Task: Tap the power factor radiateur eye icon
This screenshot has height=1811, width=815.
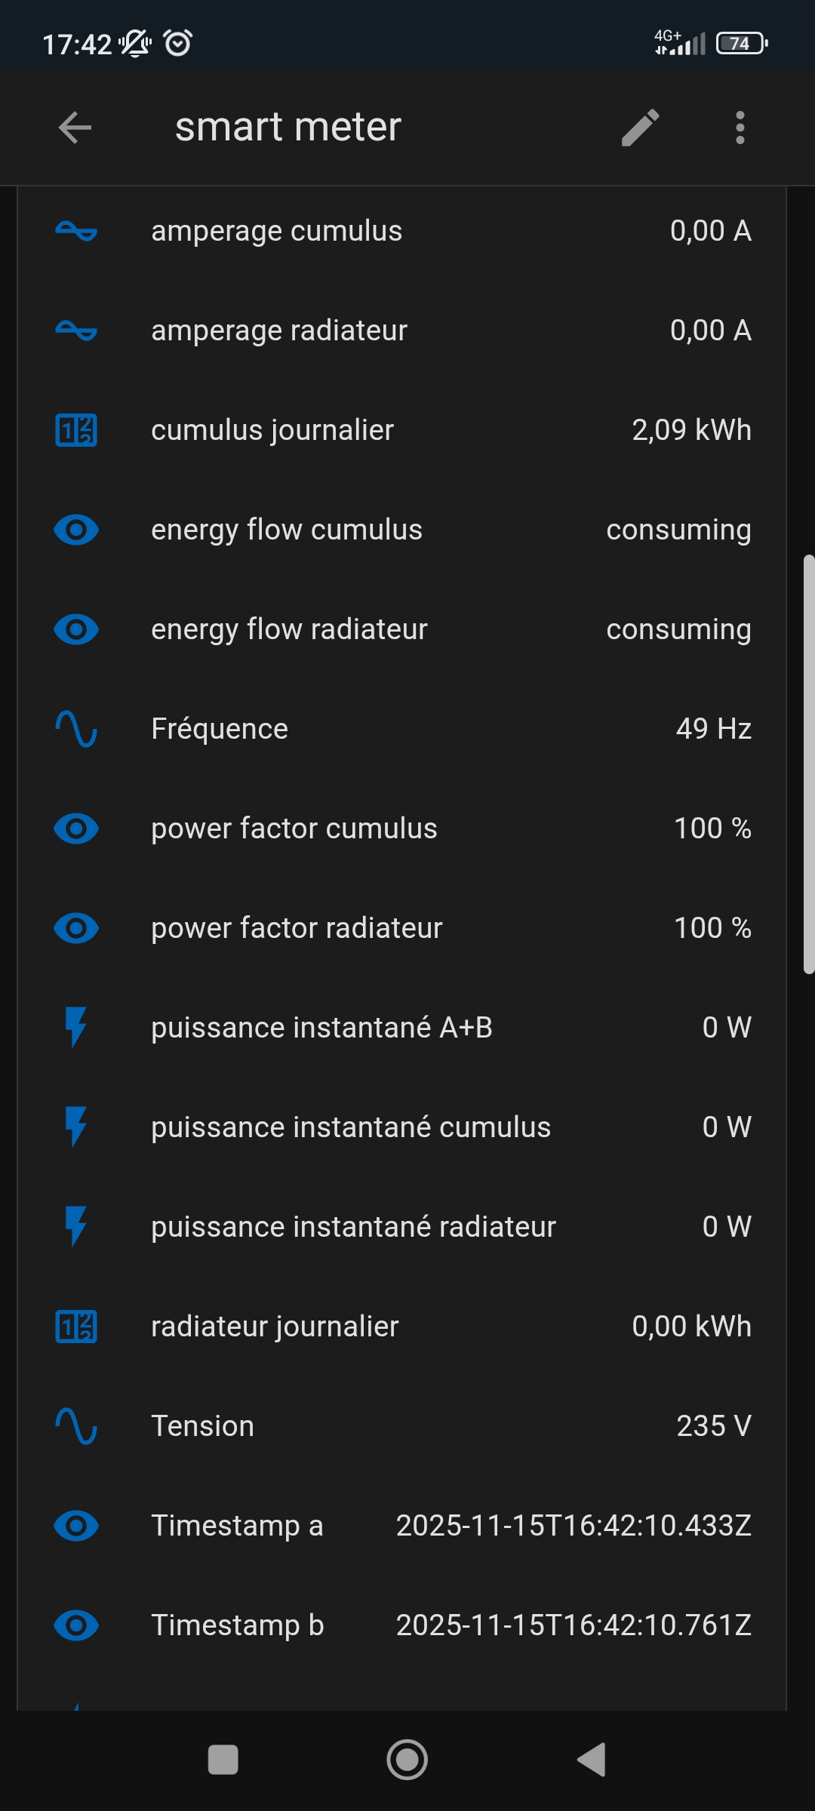Action: point(76,928)
